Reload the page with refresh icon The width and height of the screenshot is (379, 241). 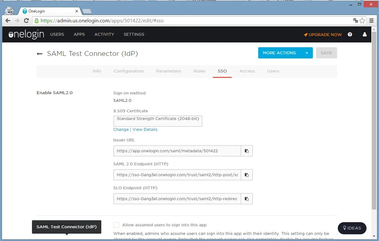click(x=26, y=20)
